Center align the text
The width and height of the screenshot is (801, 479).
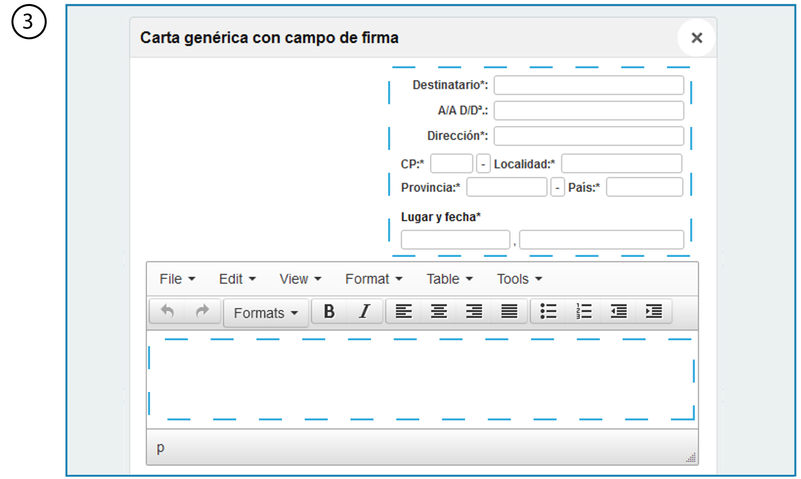[x=438, y=311]
